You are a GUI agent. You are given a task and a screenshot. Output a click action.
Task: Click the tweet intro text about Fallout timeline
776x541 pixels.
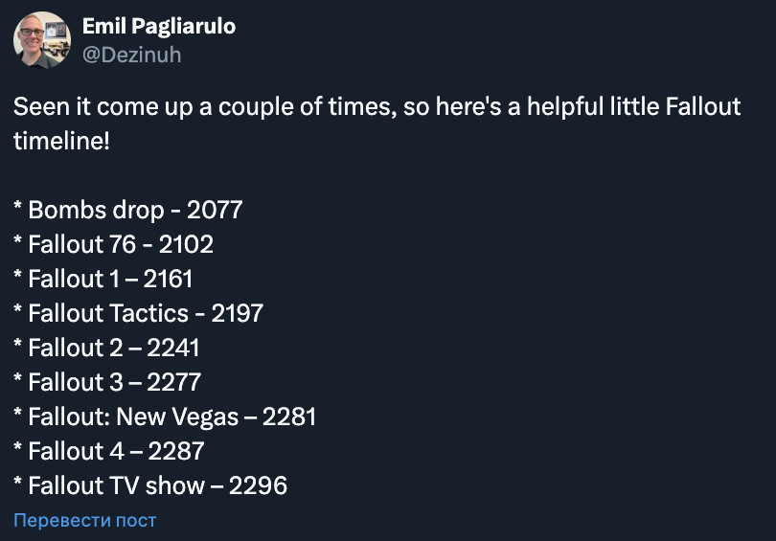377,124
